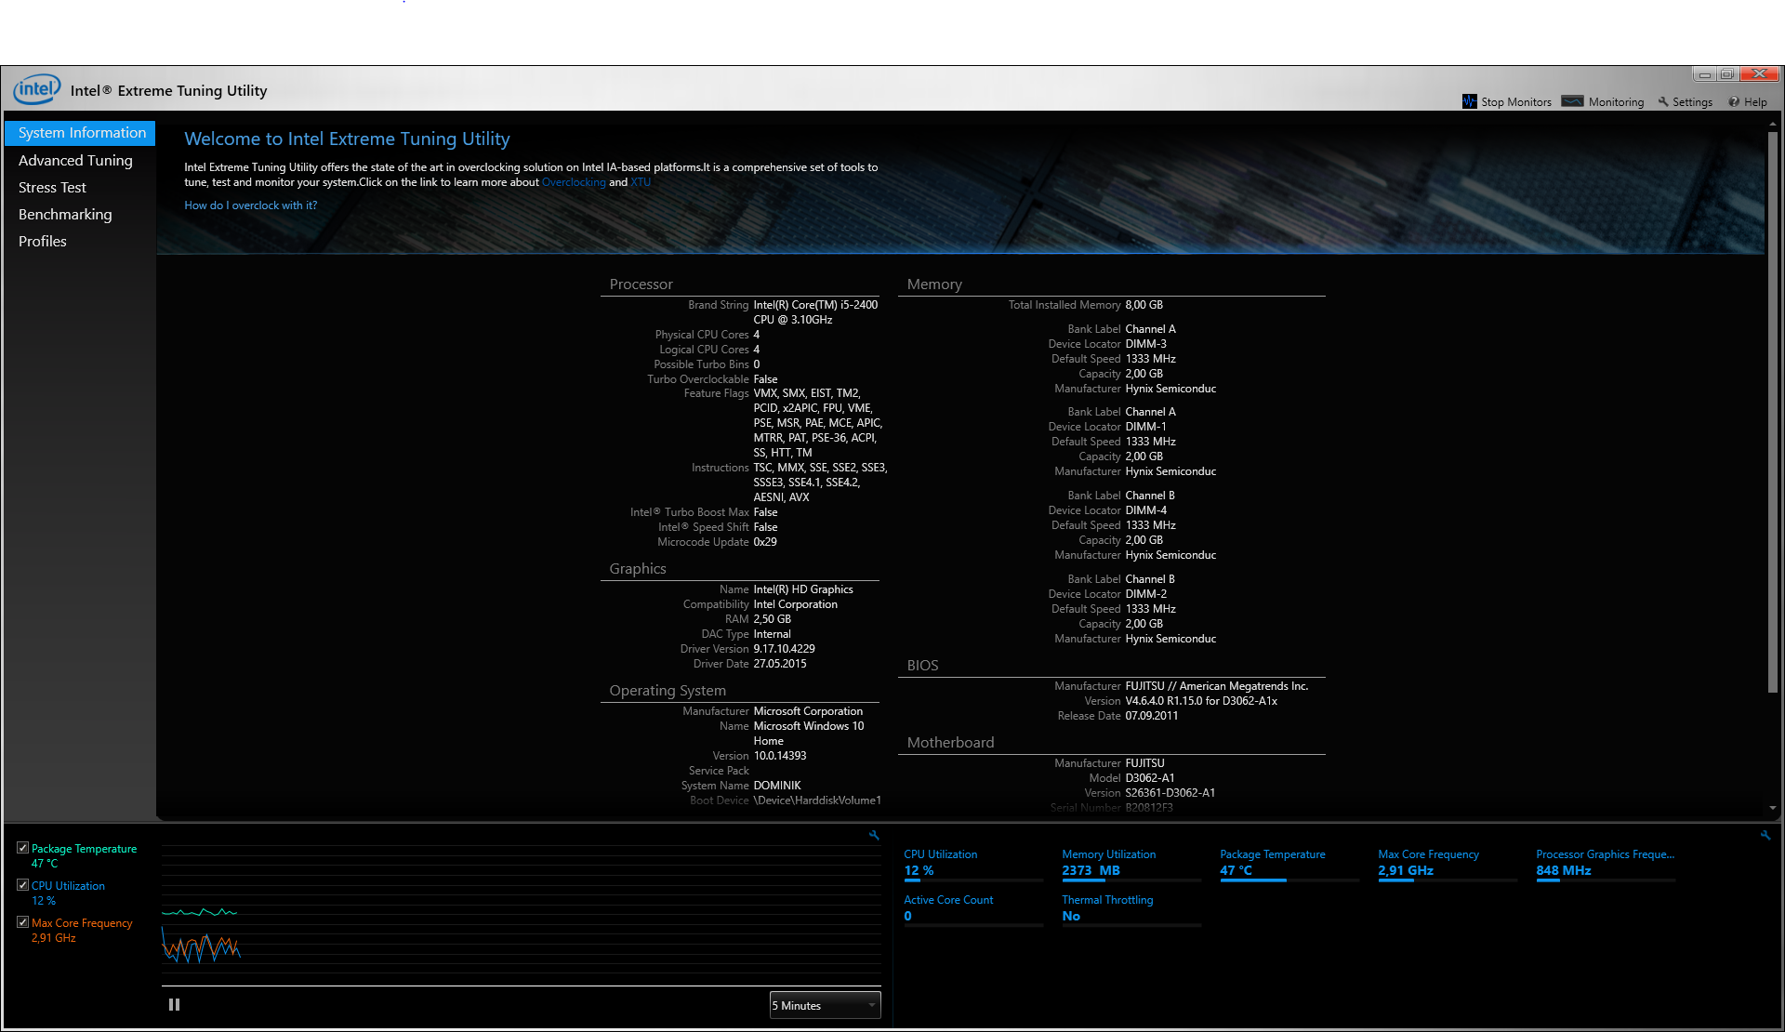Toggle Package Temperature checkbox

[x=22, y=848]
